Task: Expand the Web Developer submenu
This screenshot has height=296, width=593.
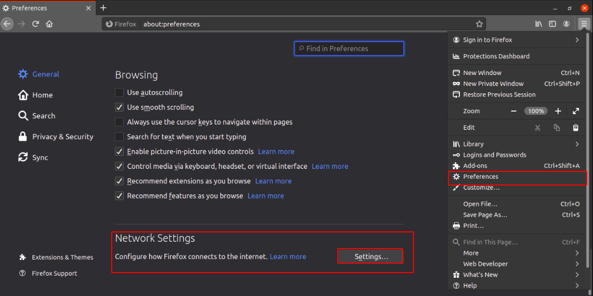Action: pyautogui.click(x=577, y=264)
